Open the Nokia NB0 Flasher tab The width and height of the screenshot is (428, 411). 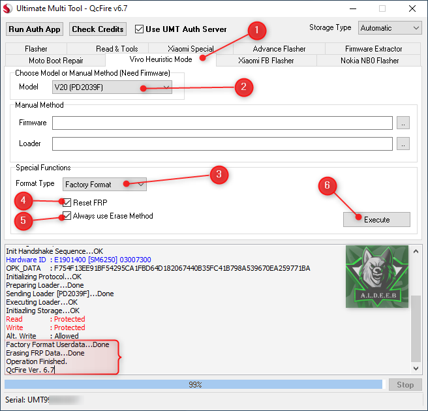tap(369, 60)
